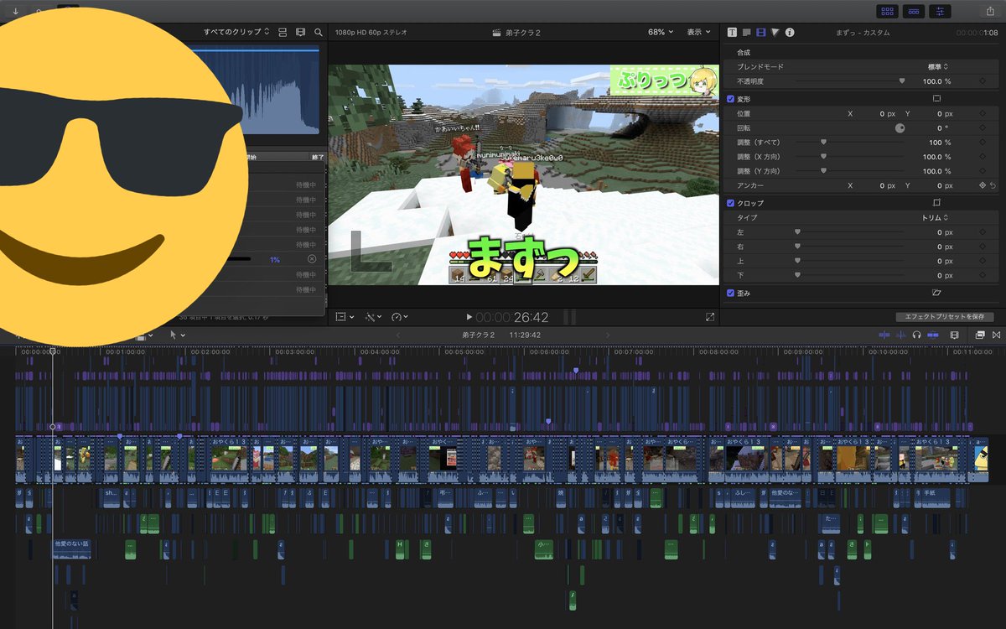The width and height of the screenshot is (1006, 629).
Task: Open the 表示 view options dropdown
Action: click(698, 32)
